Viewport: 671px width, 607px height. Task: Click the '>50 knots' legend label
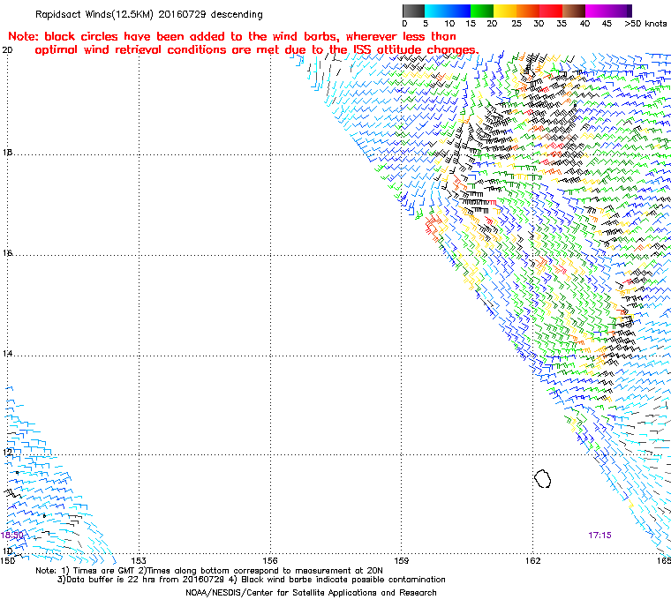(x=645, y=24)
